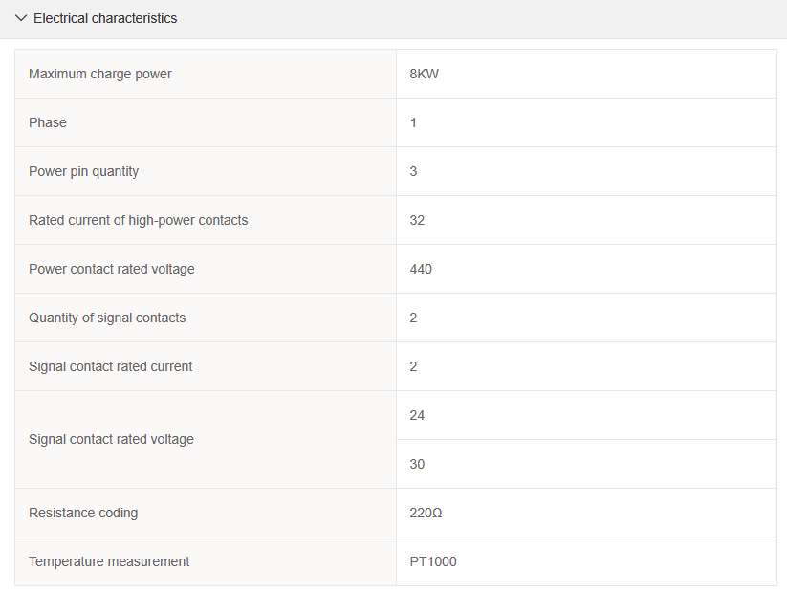Select the Resistance coding label
This screenshot has height=592, width=787.
click(83, 513)
